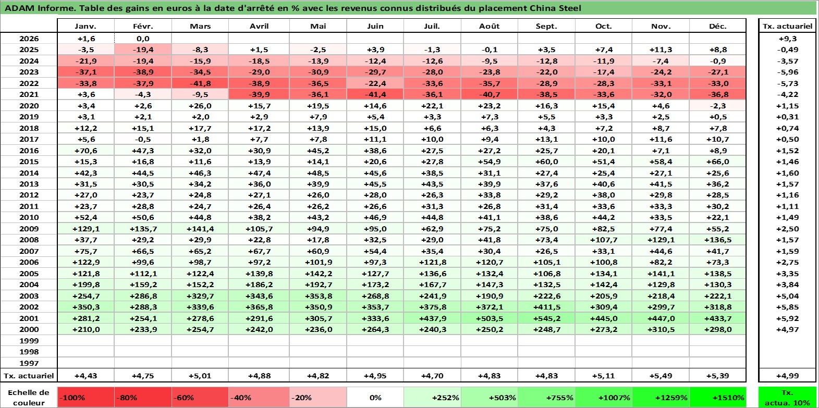Click the -41,8 cell in March 2022
This screenshot has width=819, height=408.
pos(200,83)
